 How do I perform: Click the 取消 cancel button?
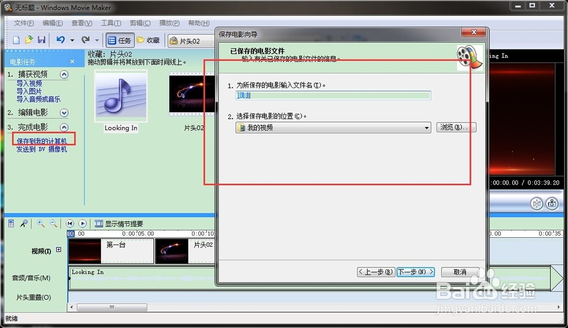click(460, 272)
